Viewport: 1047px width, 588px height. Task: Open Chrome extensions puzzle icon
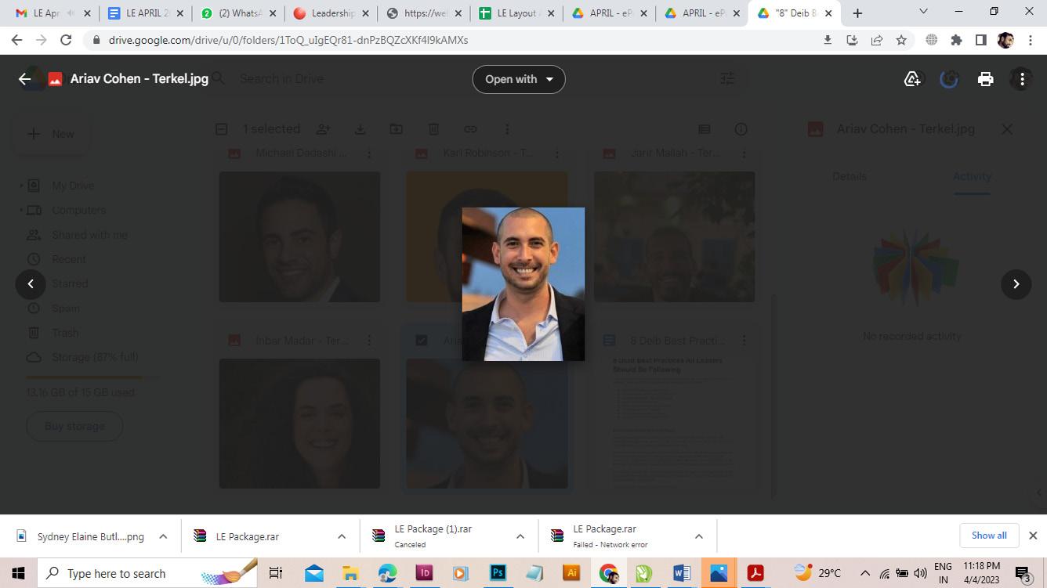click(956, 40)
